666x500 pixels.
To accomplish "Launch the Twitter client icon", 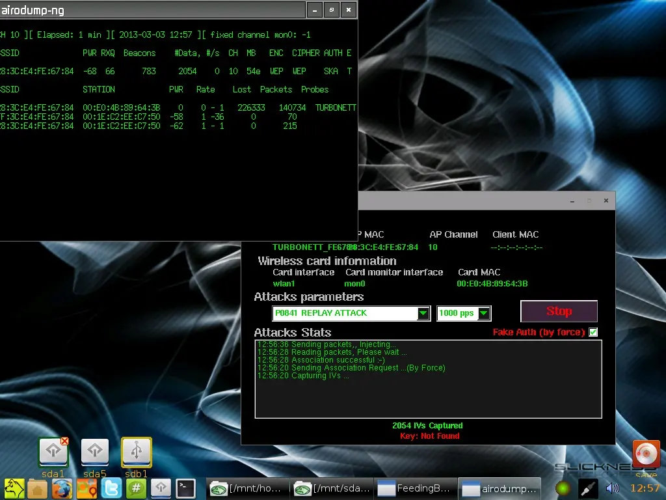I will pos(111,488).
